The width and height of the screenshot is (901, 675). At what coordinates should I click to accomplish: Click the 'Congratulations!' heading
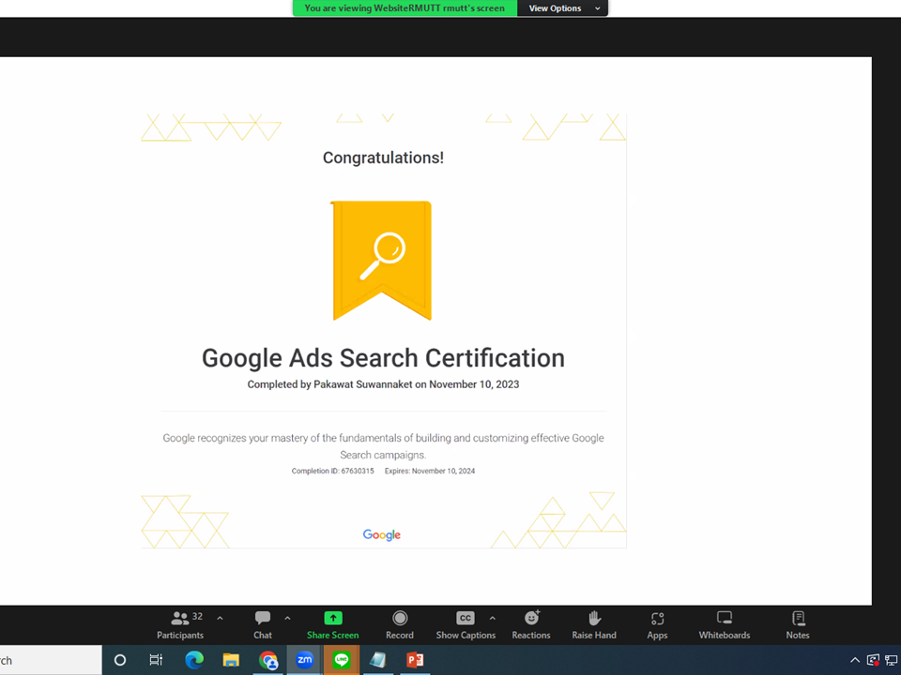click(383, 157)
